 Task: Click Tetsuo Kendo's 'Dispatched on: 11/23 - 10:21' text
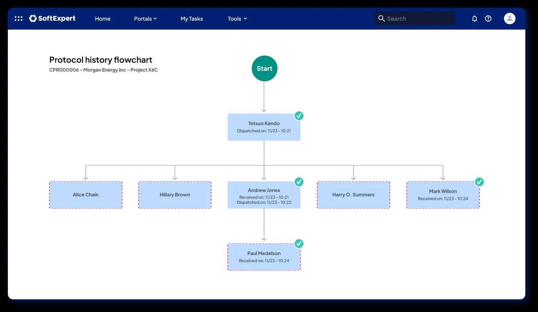(264, 131)
